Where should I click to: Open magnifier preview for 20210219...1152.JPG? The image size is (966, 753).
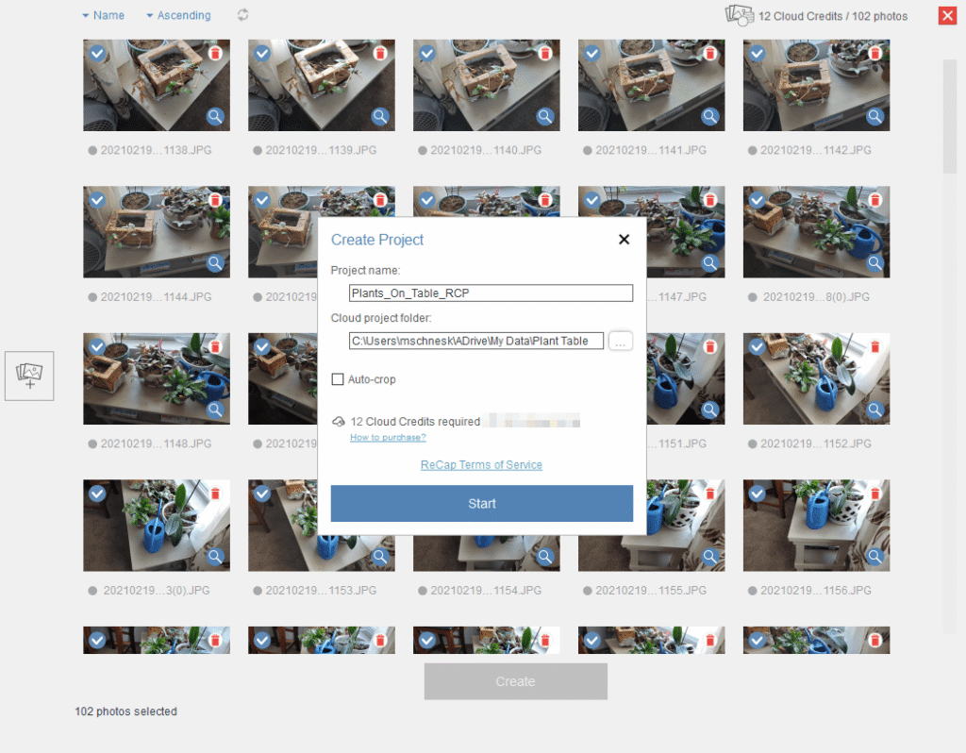874,410
